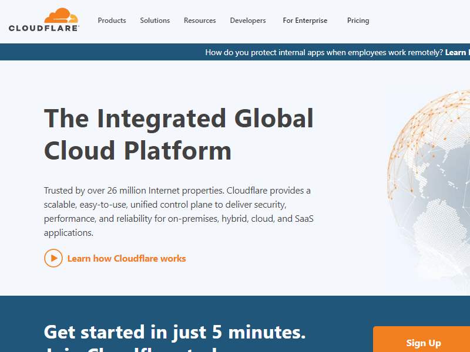
Task: Click the banner text about protecting internal apps
Action: 324,52
